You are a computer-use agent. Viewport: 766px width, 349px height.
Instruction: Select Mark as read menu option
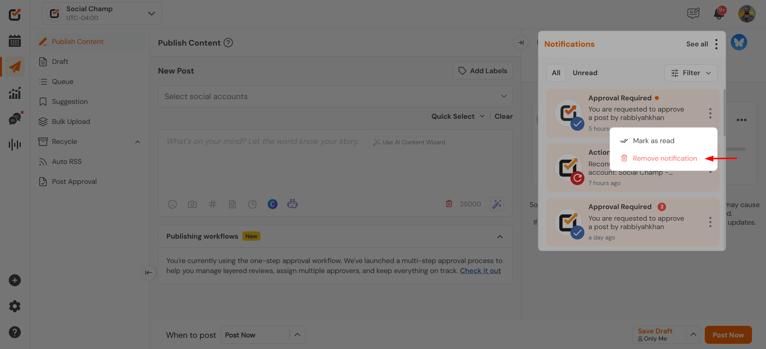(653, 141)
